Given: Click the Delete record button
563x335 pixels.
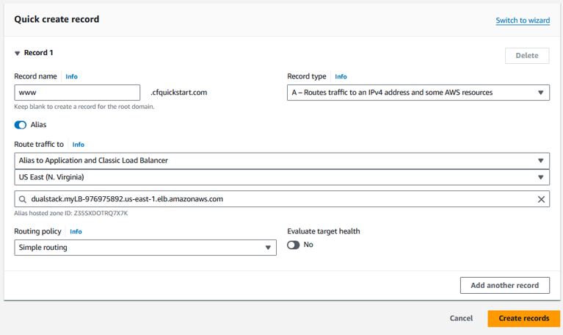Looking at the screenshot, I should pyautogui.click(x=527, y=56).
